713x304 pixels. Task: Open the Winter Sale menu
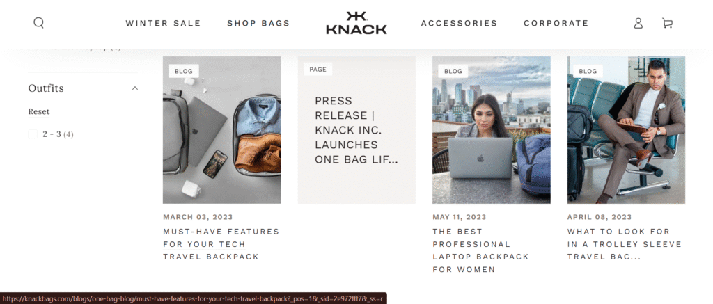pos(163,23)
